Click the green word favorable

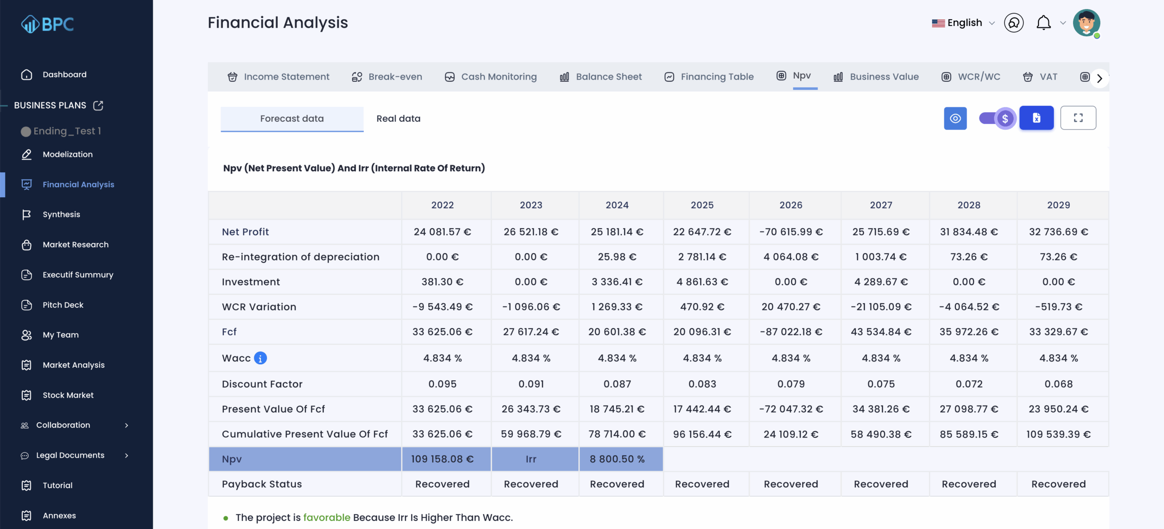(x=326, y=518)
